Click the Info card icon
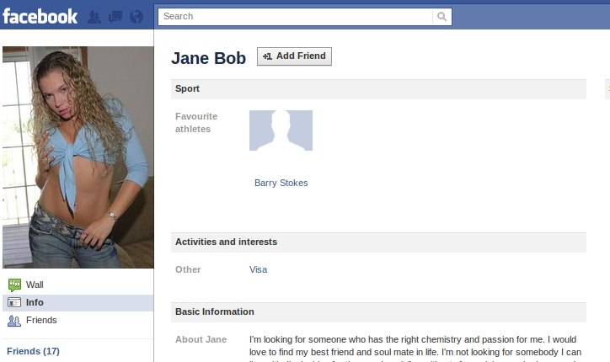This screenshot has width=610, height=362. [x=14, y=302]
